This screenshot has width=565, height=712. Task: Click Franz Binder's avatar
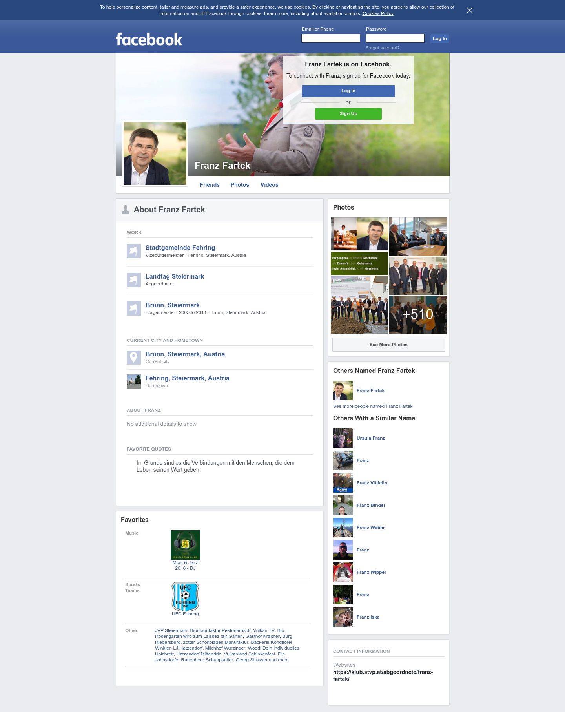click(343, 505)
